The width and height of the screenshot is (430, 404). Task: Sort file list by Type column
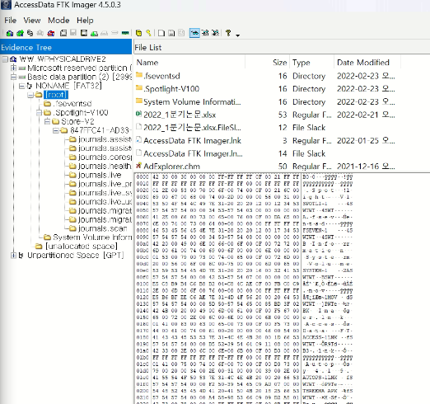312,63
